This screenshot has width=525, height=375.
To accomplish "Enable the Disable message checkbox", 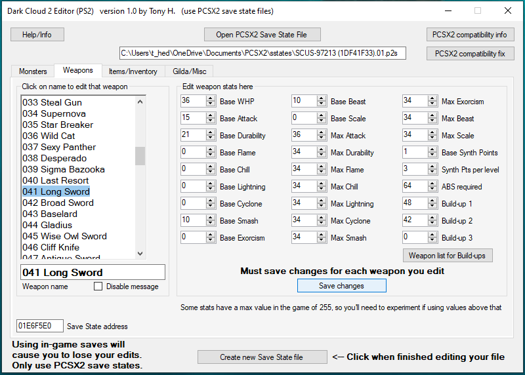I will tap(98, 286).
